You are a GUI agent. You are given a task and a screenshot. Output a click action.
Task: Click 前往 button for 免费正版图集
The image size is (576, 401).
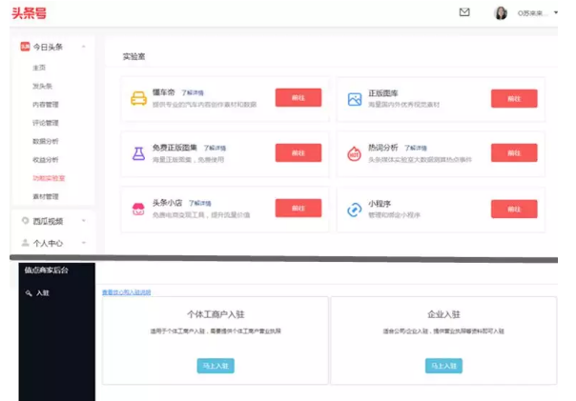(x=298, y=152)
